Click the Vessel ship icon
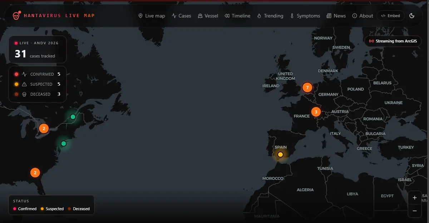Screen dimensions: 429x223 click(x=200, y=16)
